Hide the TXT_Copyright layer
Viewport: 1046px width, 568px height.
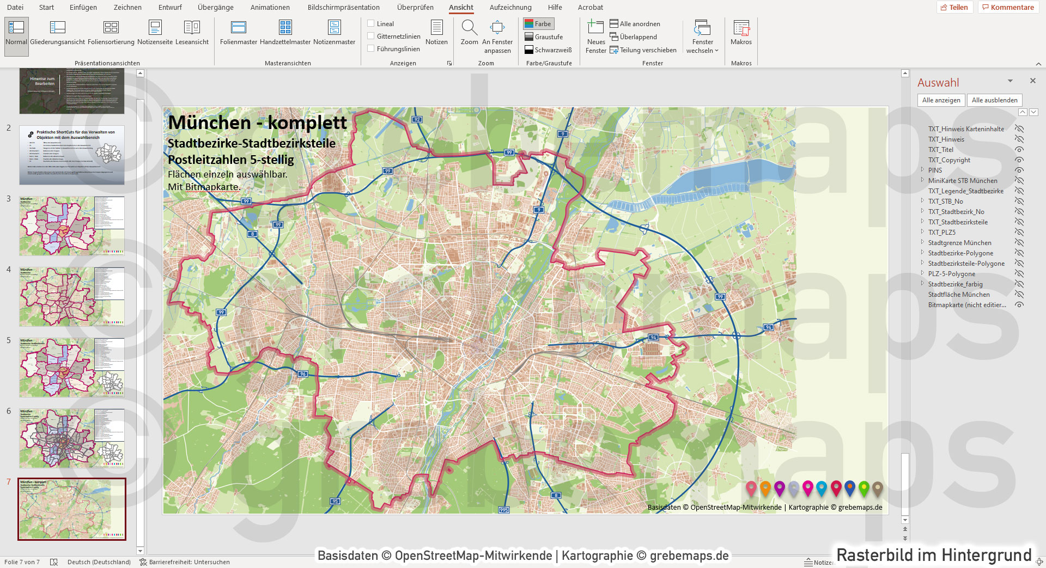pos(1019,160)
